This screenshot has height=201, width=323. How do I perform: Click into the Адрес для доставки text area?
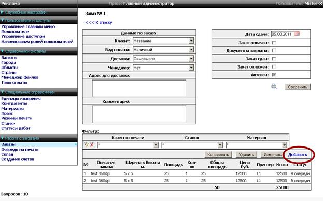coord(139,88)
